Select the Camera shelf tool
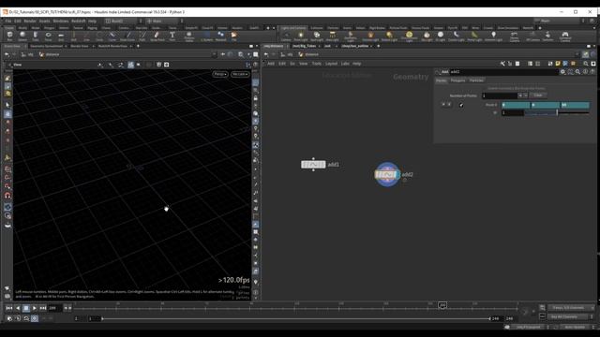The height and width of the screenshot is (337, 600). pyautogui.click(x=286, y=37)
